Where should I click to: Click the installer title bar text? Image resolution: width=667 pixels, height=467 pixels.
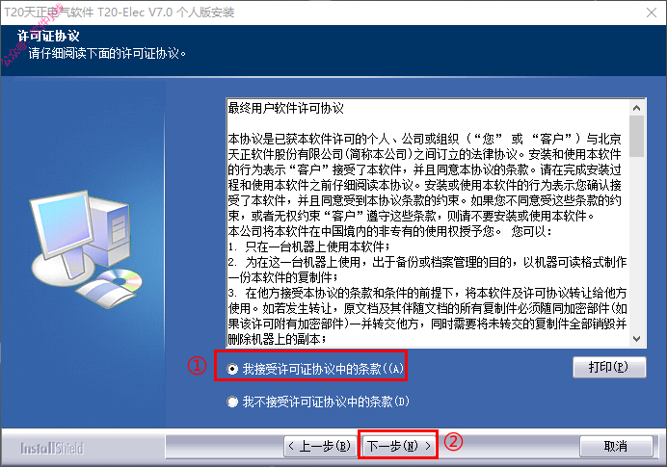tap(120, 13)
